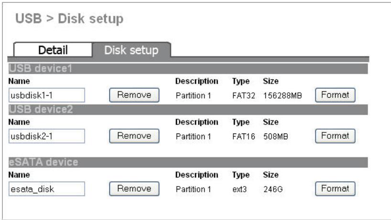The image size is (391, 220).
Task: Focus the esata_disk name field
Action: click(47, 189)
